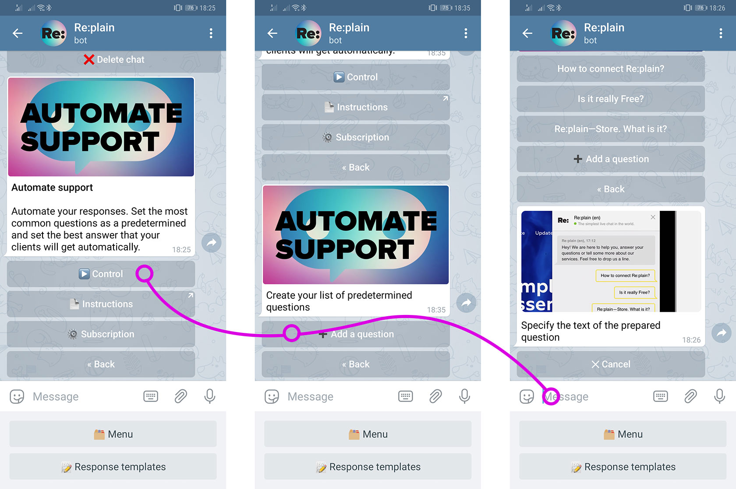
Task: Open Menu keyboard button in the middle phone
Action: tap(368, 434)
